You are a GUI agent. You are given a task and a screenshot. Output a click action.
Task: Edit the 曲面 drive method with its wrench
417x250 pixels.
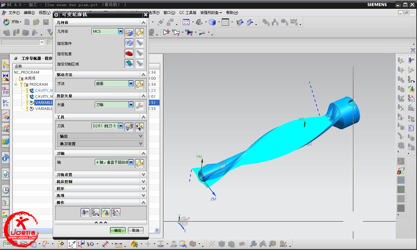(140, 85)
